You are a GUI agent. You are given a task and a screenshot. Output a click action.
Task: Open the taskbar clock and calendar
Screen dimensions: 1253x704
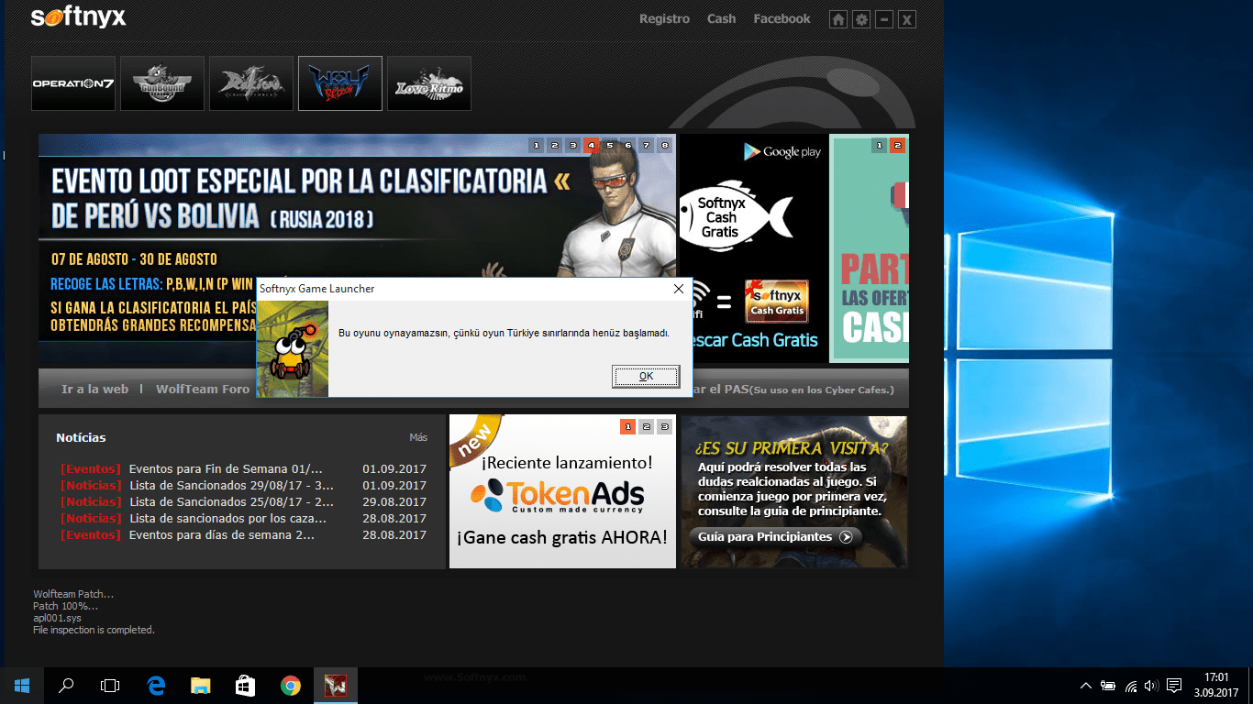[1216, 685]
